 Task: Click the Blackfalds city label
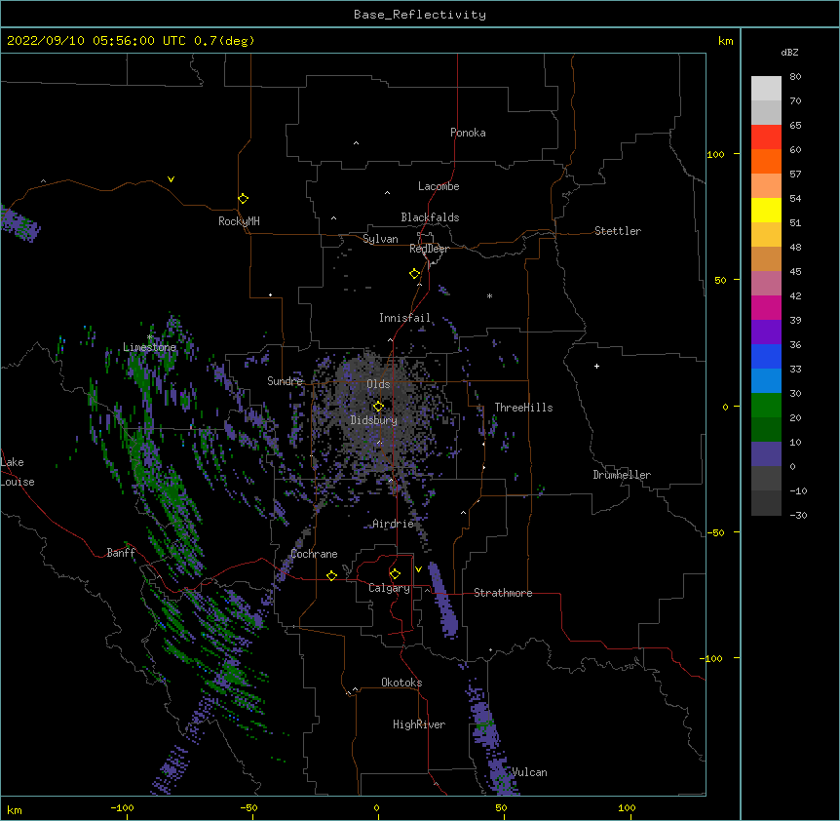pos(430,217)
